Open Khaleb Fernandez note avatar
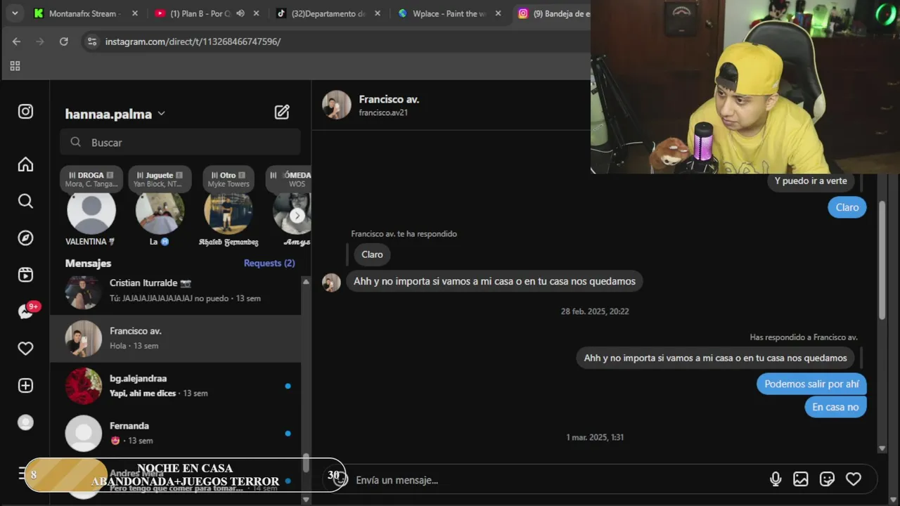This screenshot has height=506, width=900. click(228, 212)
